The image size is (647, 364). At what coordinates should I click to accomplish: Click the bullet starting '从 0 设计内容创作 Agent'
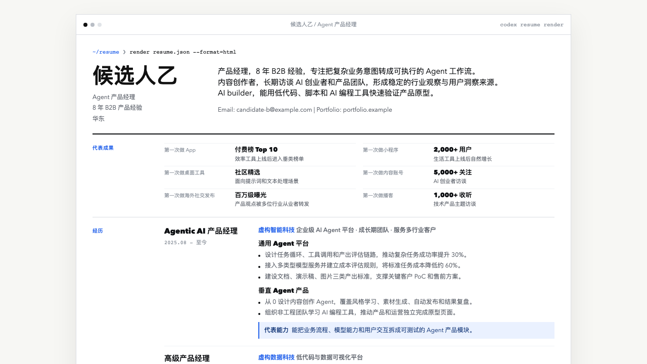click(370, 302)
